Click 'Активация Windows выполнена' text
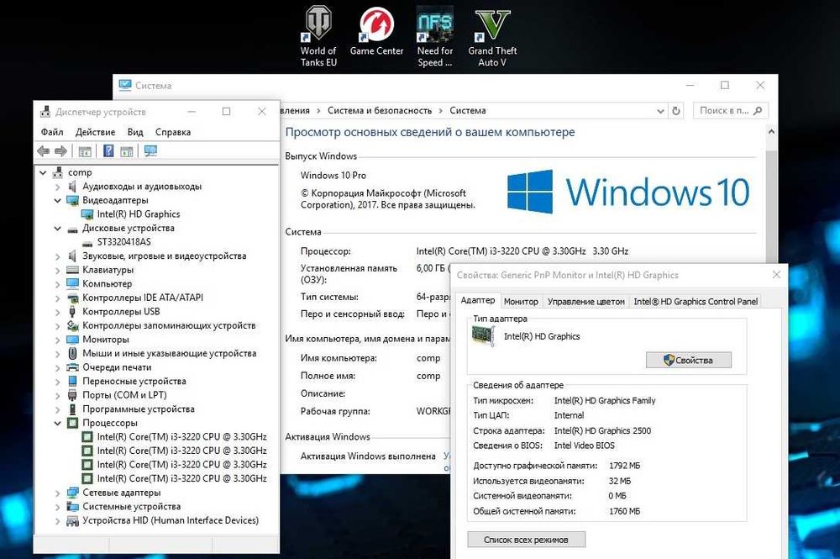The width and height of the screenshot is (840, 559). click(x=368, y=456)
